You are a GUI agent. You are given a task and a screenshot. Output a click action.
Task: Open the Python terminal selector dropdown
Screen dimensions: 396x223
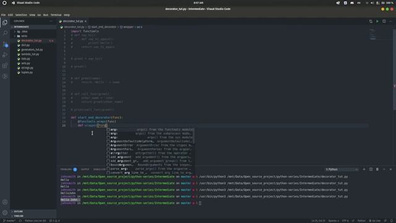coord(341,169)
